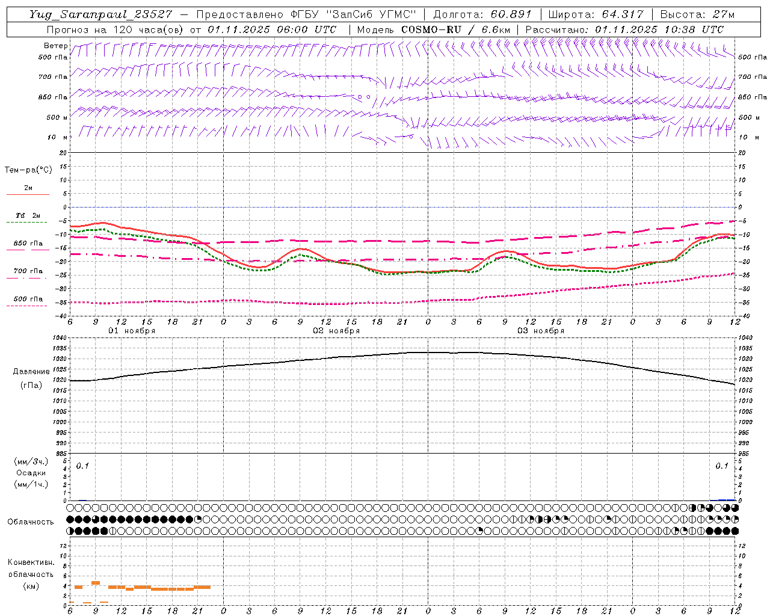770x616 pixels.
Task: Click the (км) unit label under облачность
Action: tap(31, 586)
